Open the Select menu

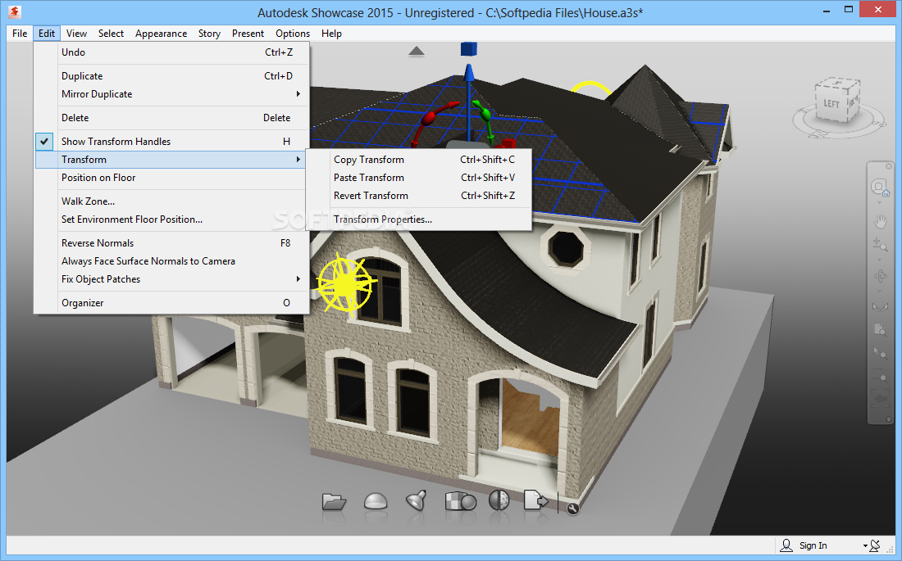(111, 34)
